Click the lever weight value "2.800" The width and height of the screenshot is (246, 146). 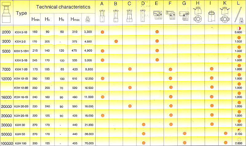point(239,143)
